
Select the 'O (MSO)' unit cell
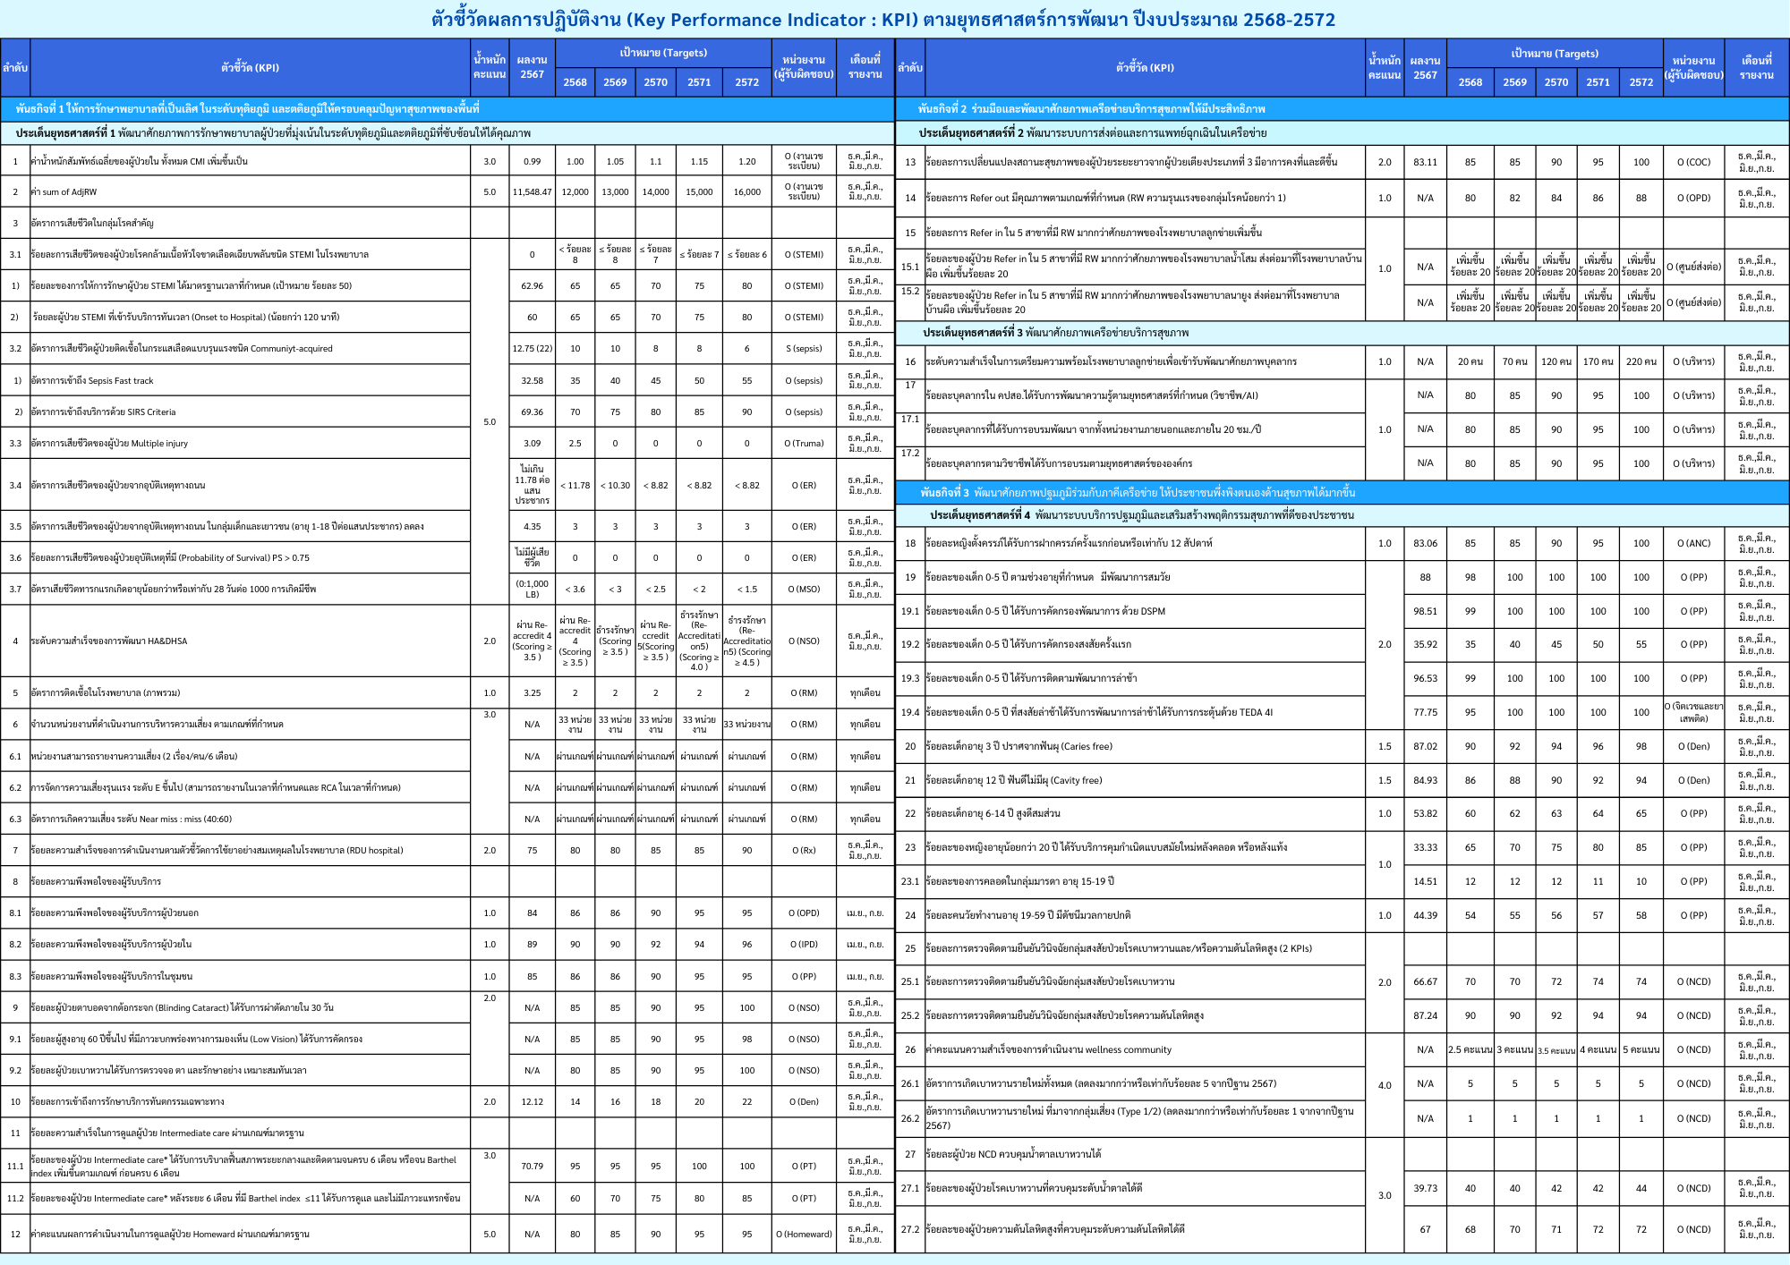click(803, 590)
